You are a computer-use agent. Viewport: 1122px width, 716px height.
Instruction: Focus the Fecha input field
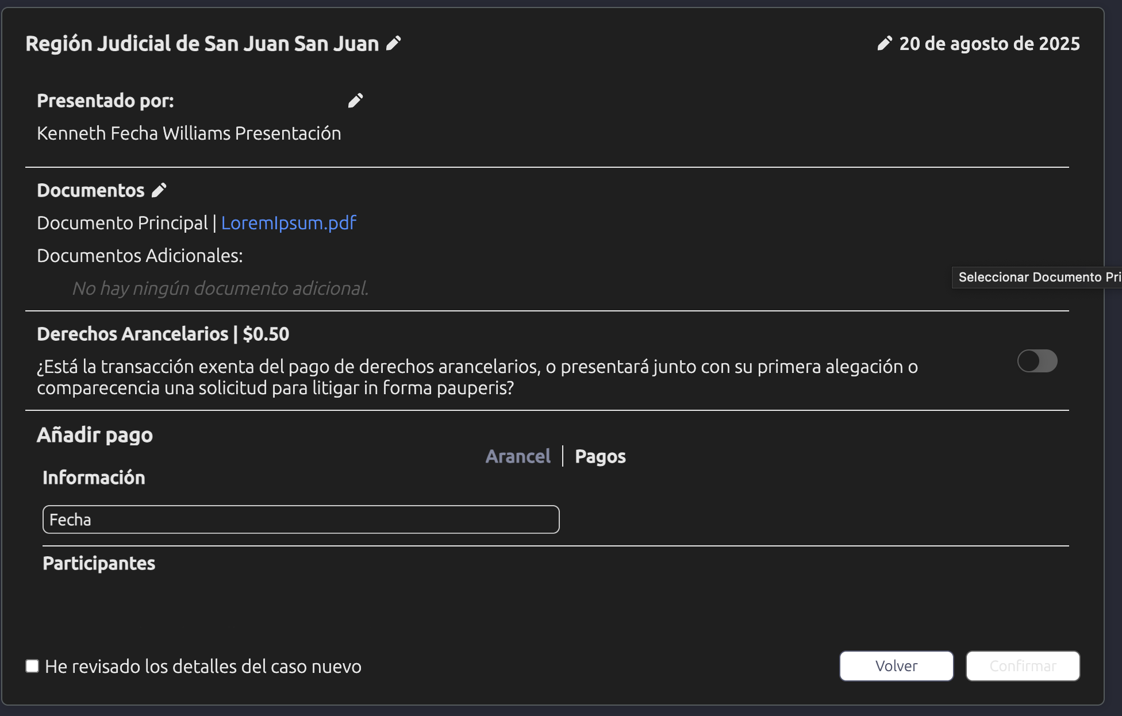pos(301,519)
